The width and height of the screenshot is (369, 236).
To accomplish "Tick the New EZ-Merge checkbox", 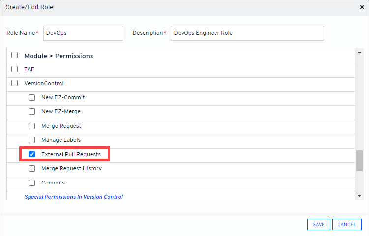I will tap(32, 112).
